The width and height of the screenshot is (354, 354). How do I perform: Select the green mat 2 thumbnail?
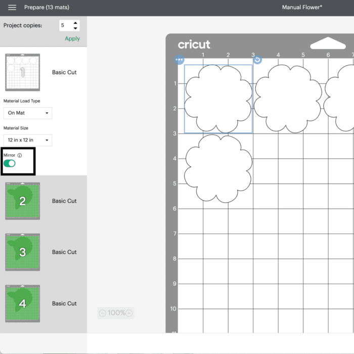pos(22,201)
